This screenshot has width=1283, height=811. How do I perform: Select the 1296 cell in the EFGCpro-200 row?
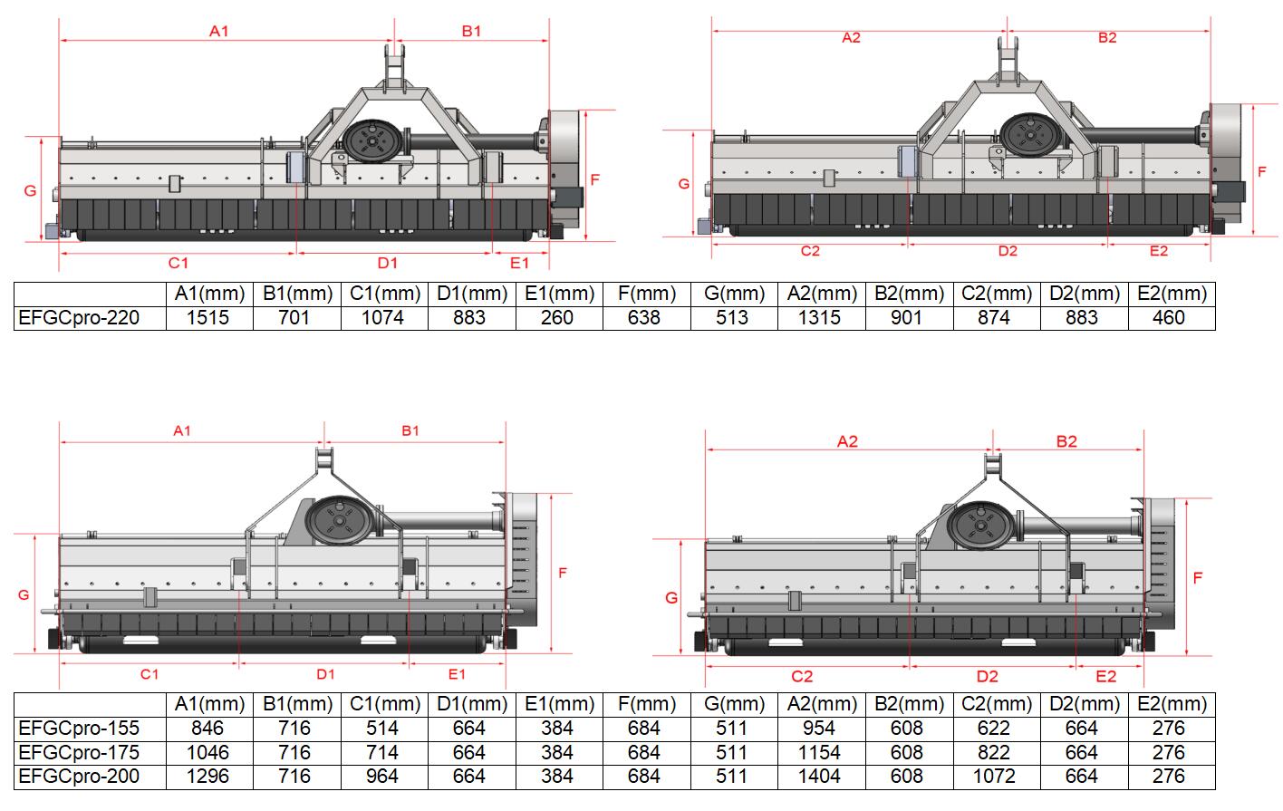pyautogui.click(x=209, y=777)
